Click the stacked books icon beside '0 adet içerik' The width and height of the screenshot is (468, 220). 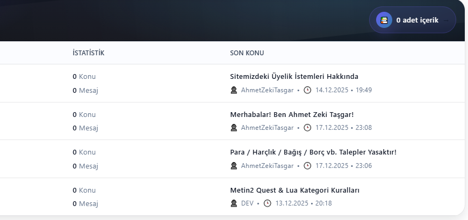(384, 20)
